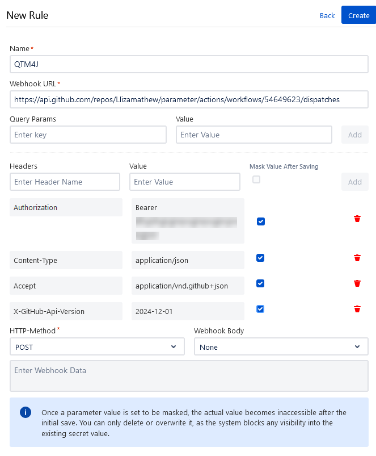
Task: Uncheck masking for the Authorization value
Action: tap(260, 221)
